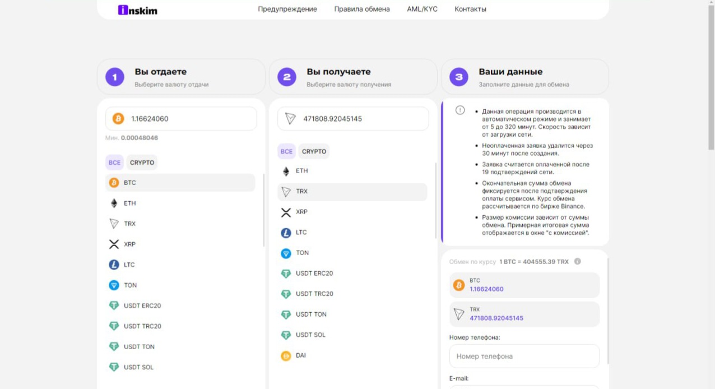Focus the give amount field showing 1.16624060
The width and height of the screenshot is (715, 389).
click(x=181, y=119)
